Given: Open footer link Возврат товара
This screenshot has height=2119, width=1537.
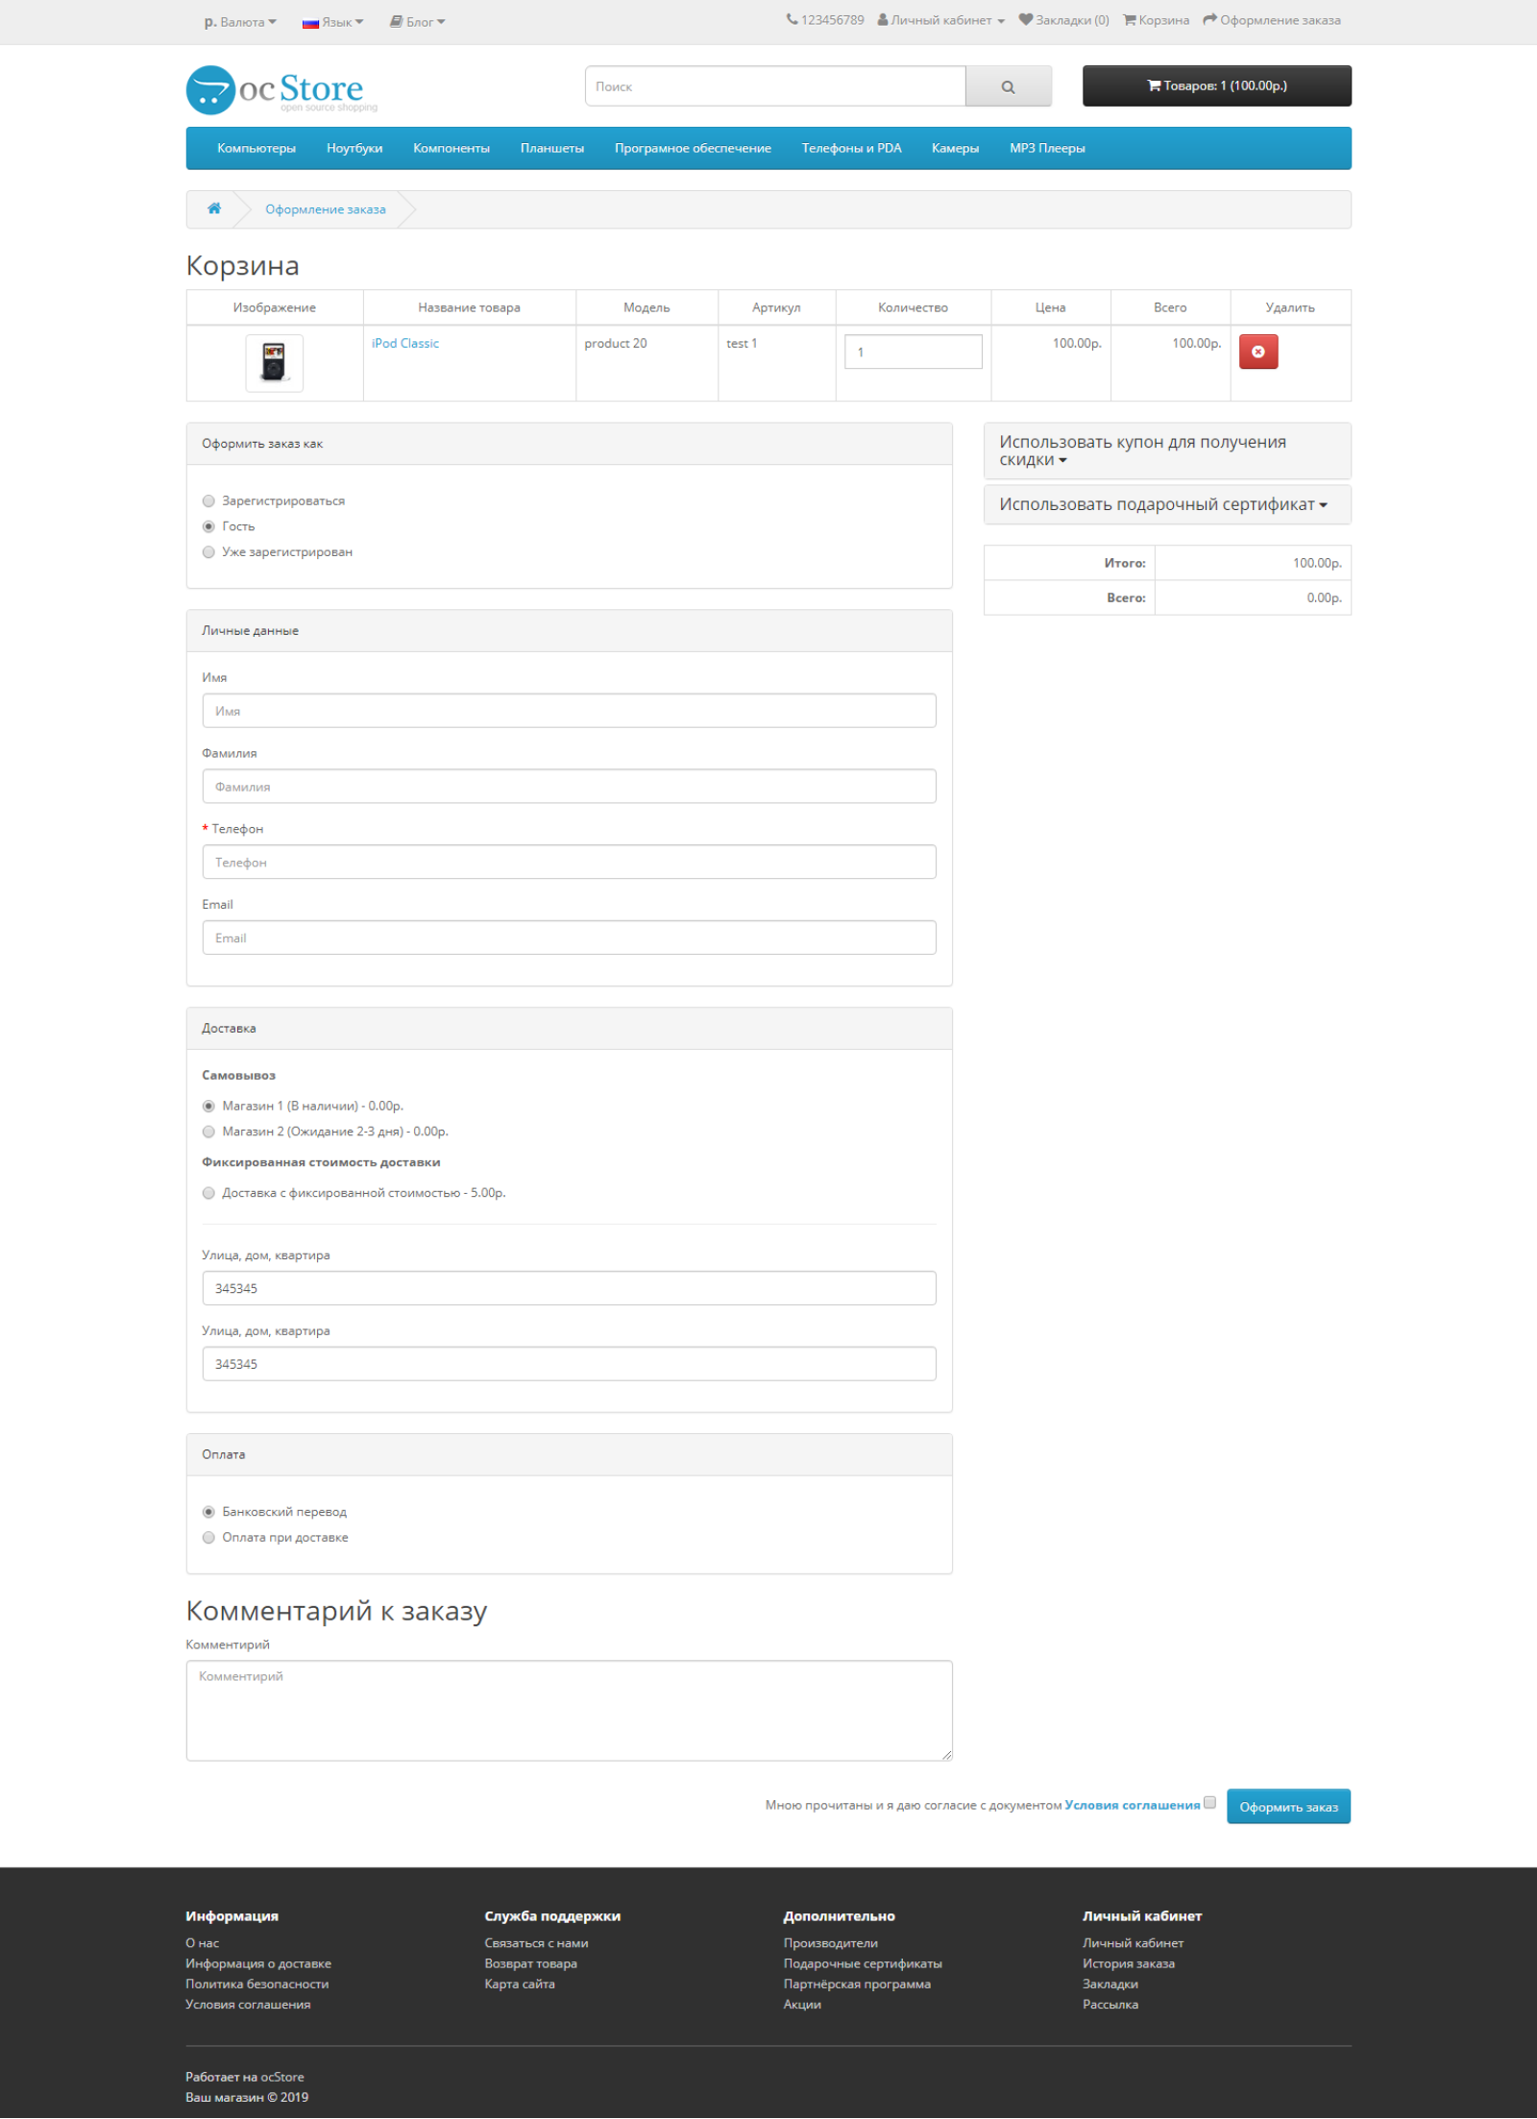Looking at the screenshot, I should [530, 1964].
